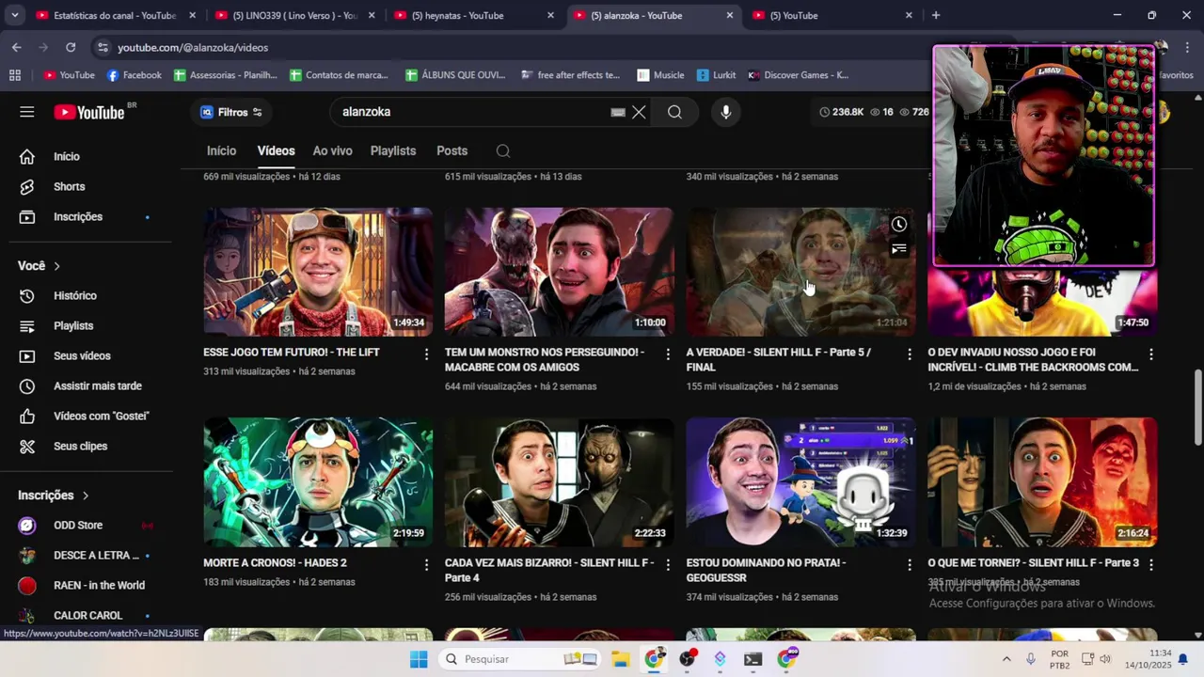Select the Vídeos channel tab

277,151
